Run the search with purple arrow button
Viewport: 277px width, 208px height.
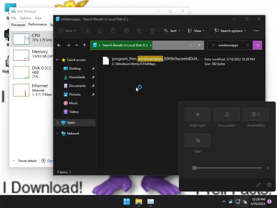pos(257,45)
